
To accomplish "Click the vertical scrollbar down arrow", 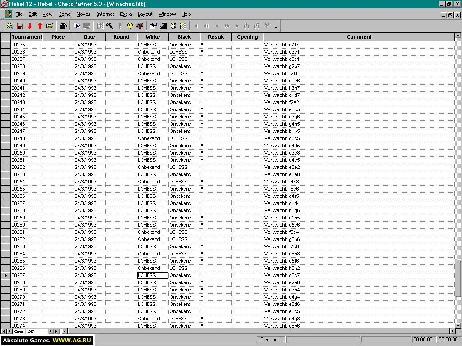I will [458, 326].
